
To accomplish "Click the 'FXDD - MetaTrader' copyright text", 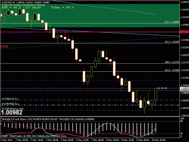I will (x=34, y=136).
